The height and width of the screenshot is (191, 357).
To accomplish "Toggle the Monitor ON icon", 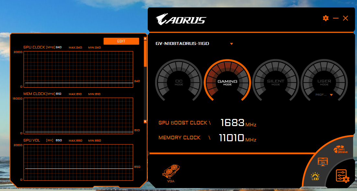I will tap(323, 162).
